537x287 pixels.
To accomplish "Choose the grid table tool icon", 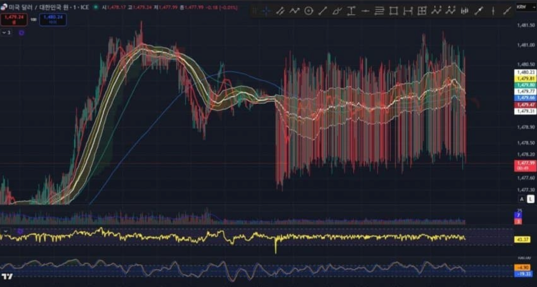I will pos(422,11).
